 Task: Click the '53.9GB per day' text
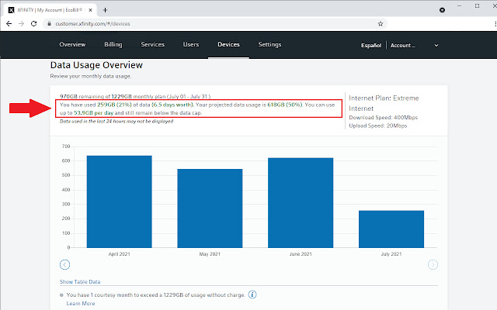[x=93, y=113]
